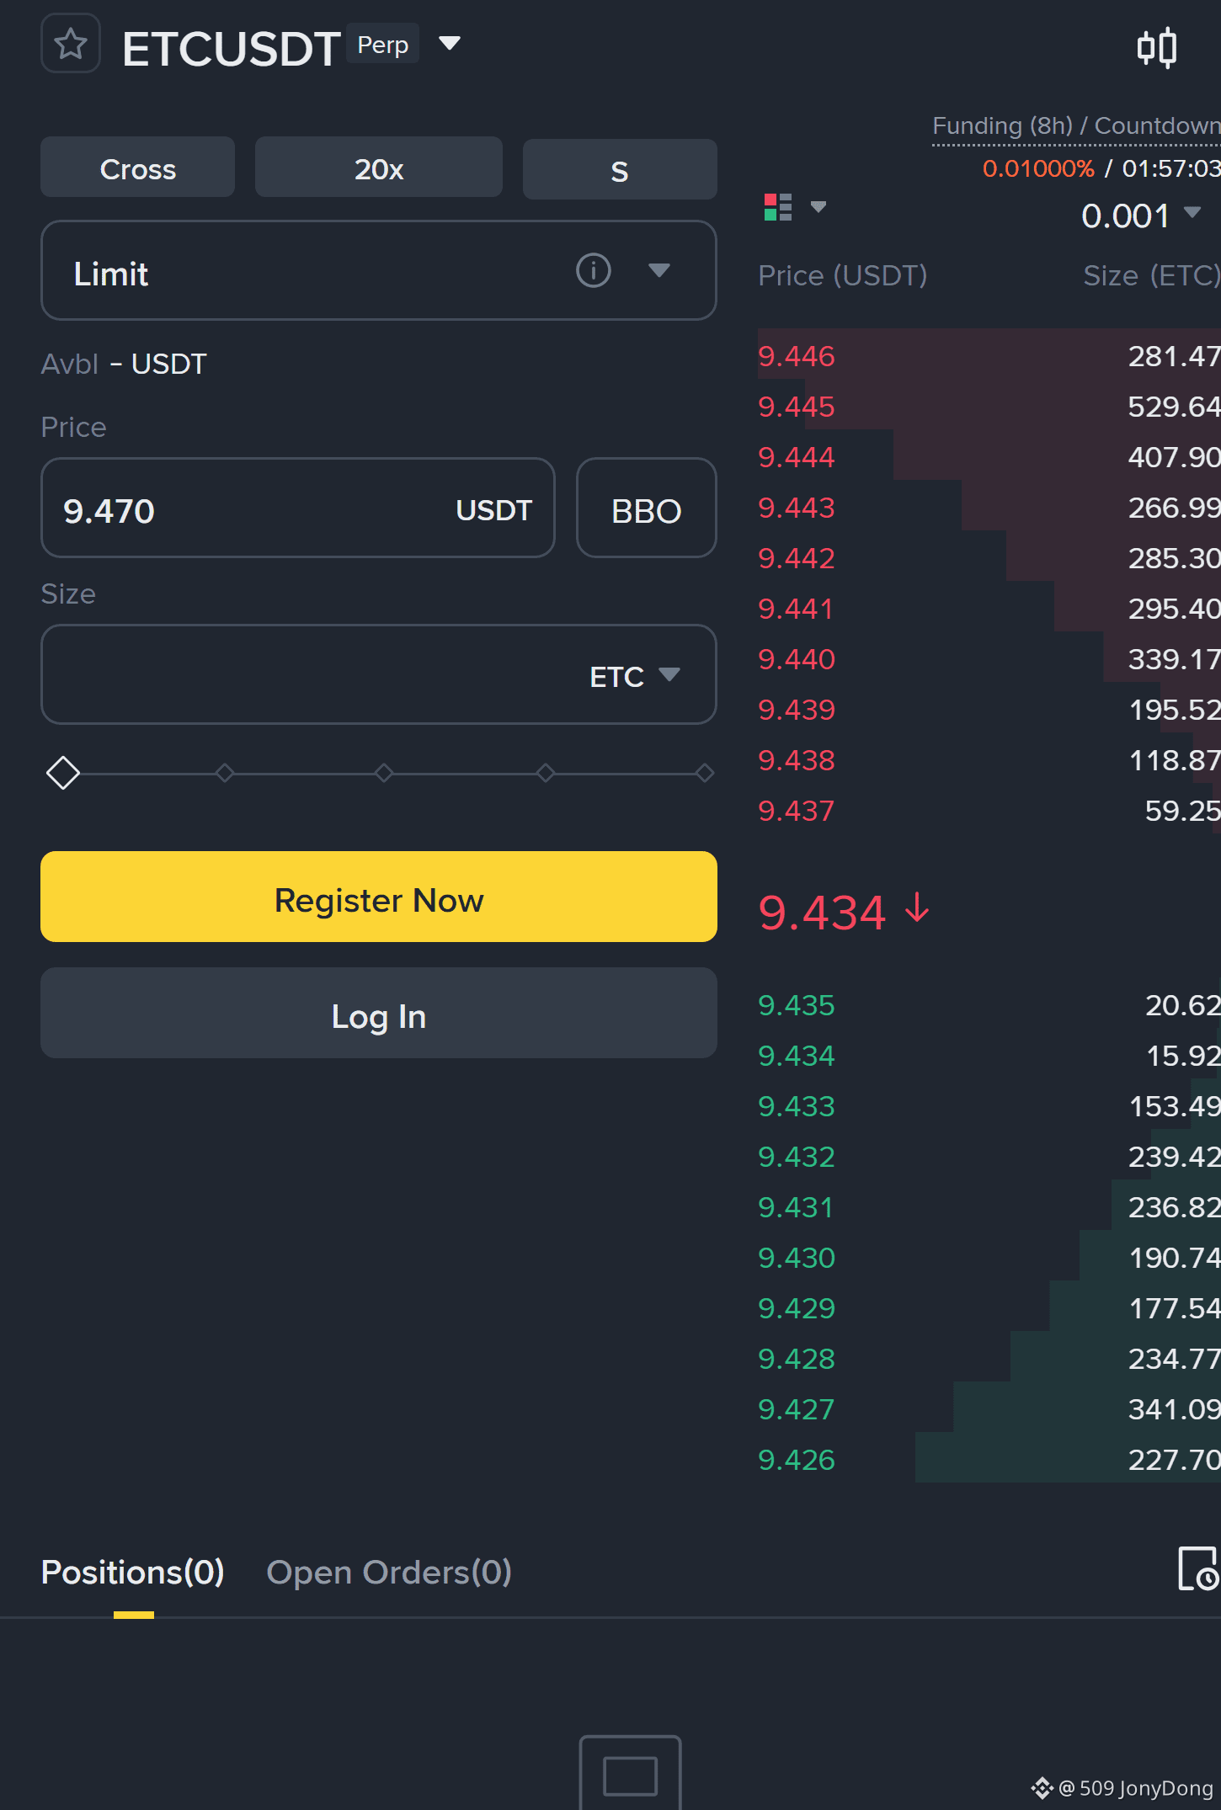Click the Limit order info icon
The image size is (1221, 1810).
tap(594, 271)
